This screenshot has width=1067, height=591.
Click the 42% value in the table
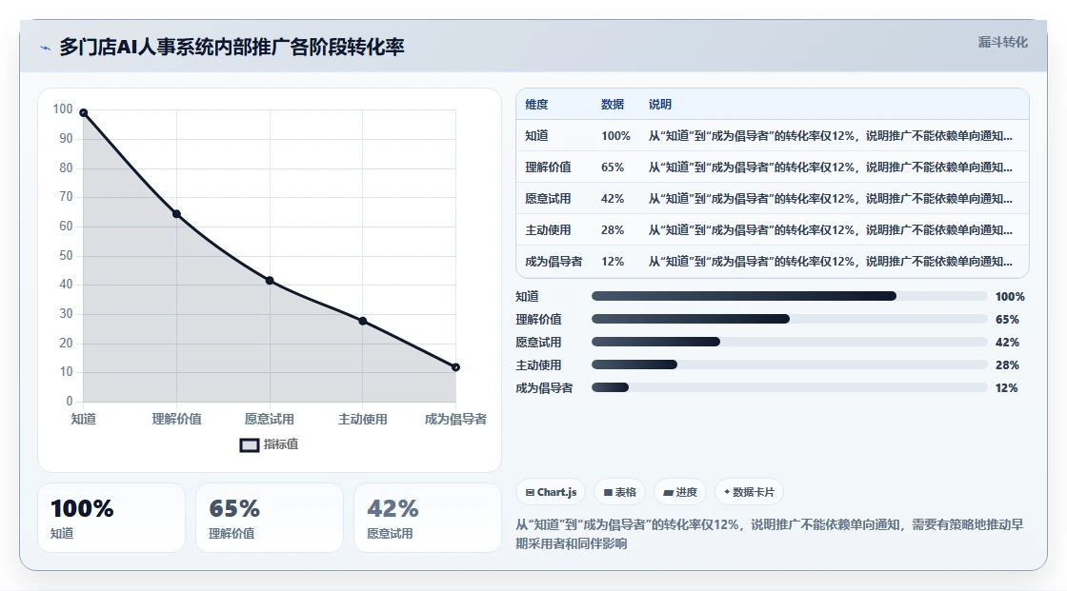[x=613, y=199]
